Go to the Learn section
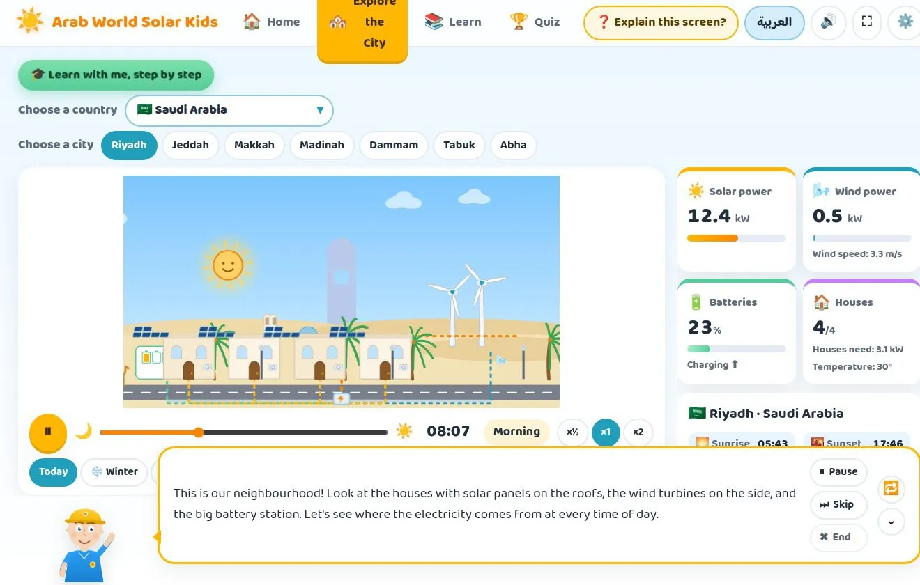 pos(453,22)
